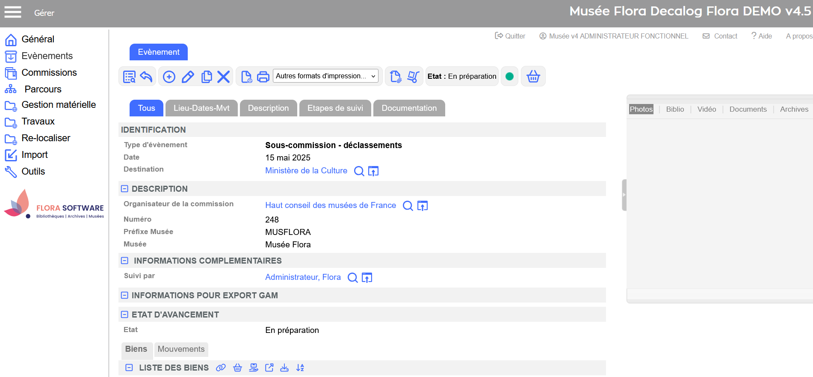Click the pencil edit icon in toolbar
813x377 pixels.
click(188, 77)
